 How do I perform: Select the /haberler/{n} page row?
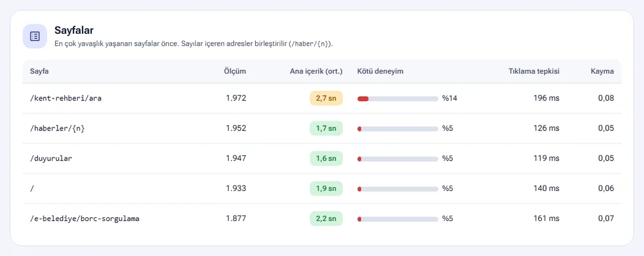click(x=322, y=129)
